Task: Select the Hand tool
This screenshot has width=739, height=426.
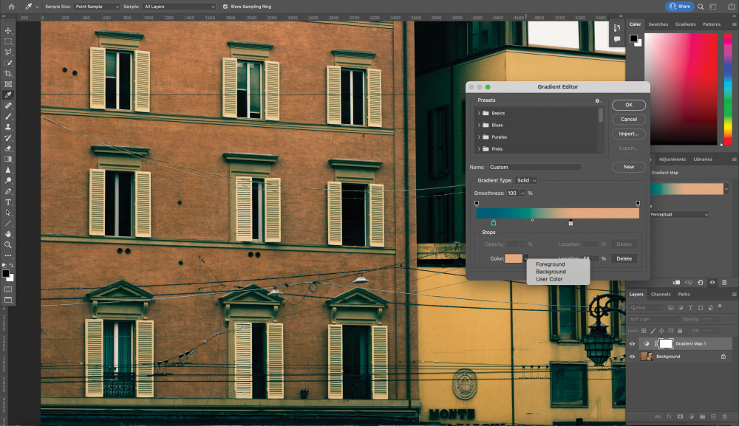Action: pyautogui.click(x=8, y=234)
